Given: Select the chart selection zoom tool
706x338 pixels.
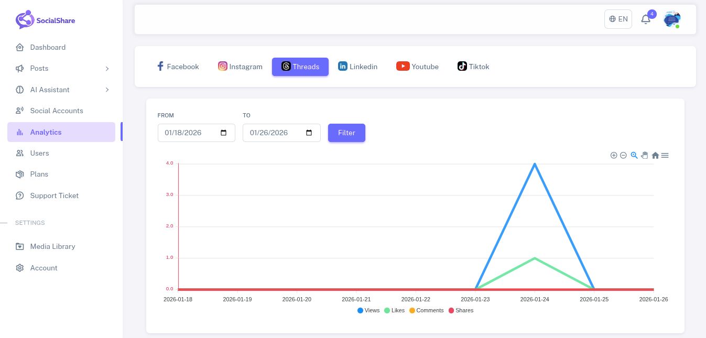Looking at the screenshot, I should pos(634,156).
